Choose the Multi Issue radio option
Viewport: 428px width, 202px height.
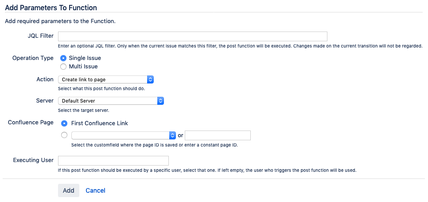pos(63,67)
